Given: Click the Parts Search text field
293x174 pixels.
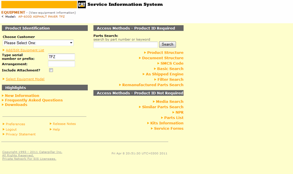Looking at the screenshot, I should point(125,45).
